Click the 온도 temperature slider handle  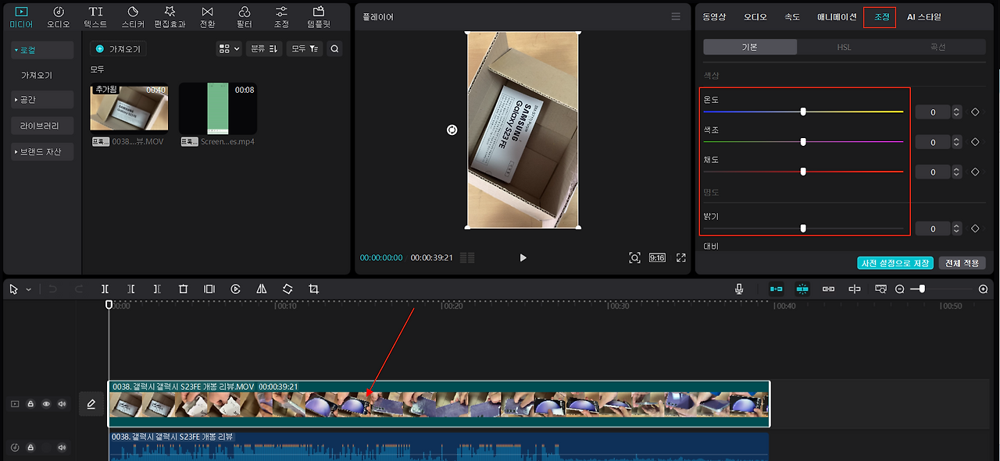[x=803, y=112]
